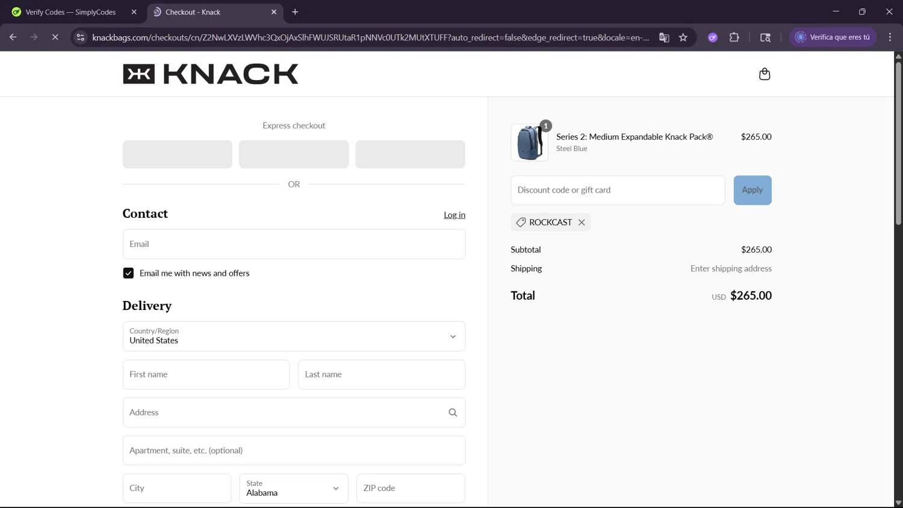Click Verifica que eres tú profile button
This screenshot has width=903, height=508.
point(833,37)
